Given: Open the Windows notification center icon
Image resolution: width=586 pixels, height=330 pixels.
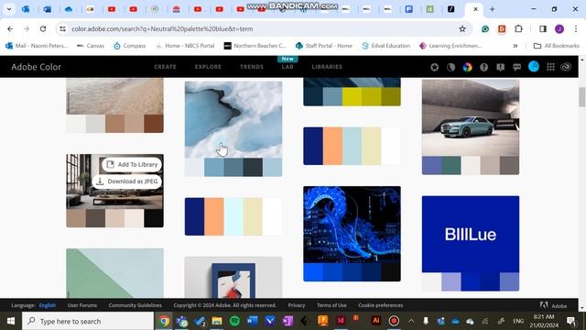Looking at the screenshot, I should 571,321.
